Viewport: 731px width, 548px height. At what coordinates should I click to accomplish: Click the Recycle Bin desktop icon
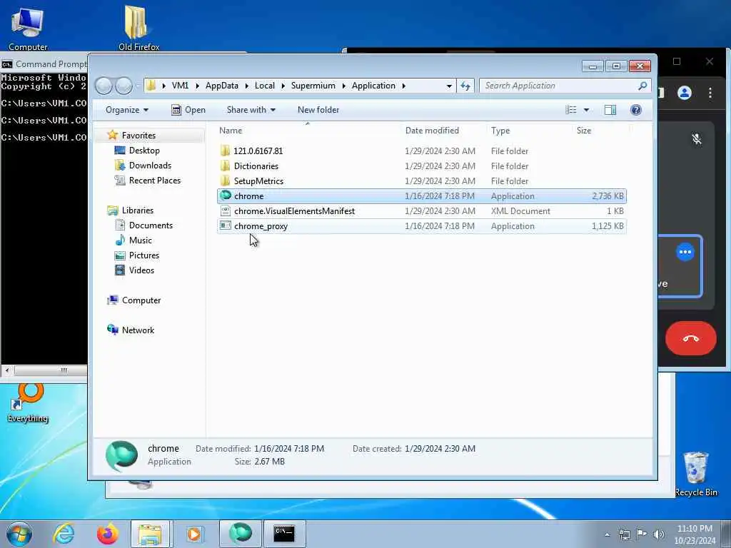(x=696, y=474)
